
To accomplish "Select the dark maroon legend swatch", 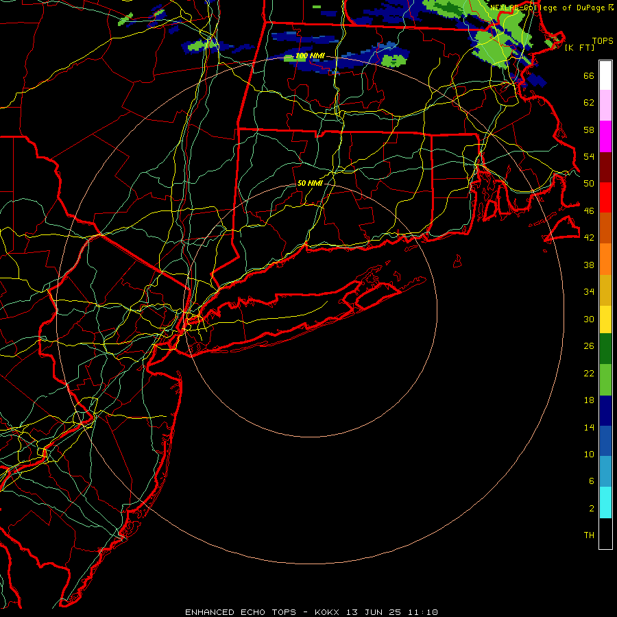I will [x=605, y=167].
